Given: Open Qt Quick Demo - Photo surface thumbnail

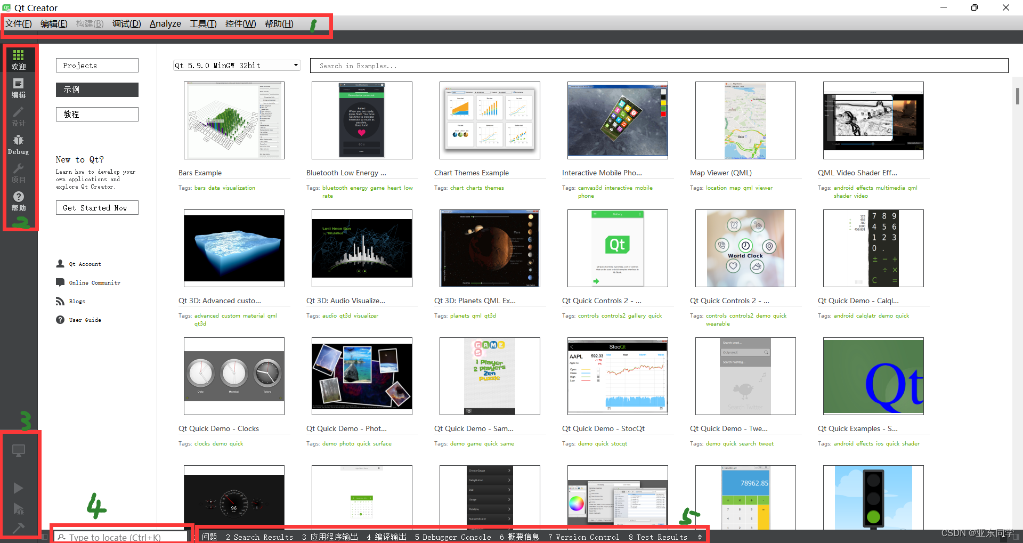Looking at the screenshot, I should coord(362,376).
